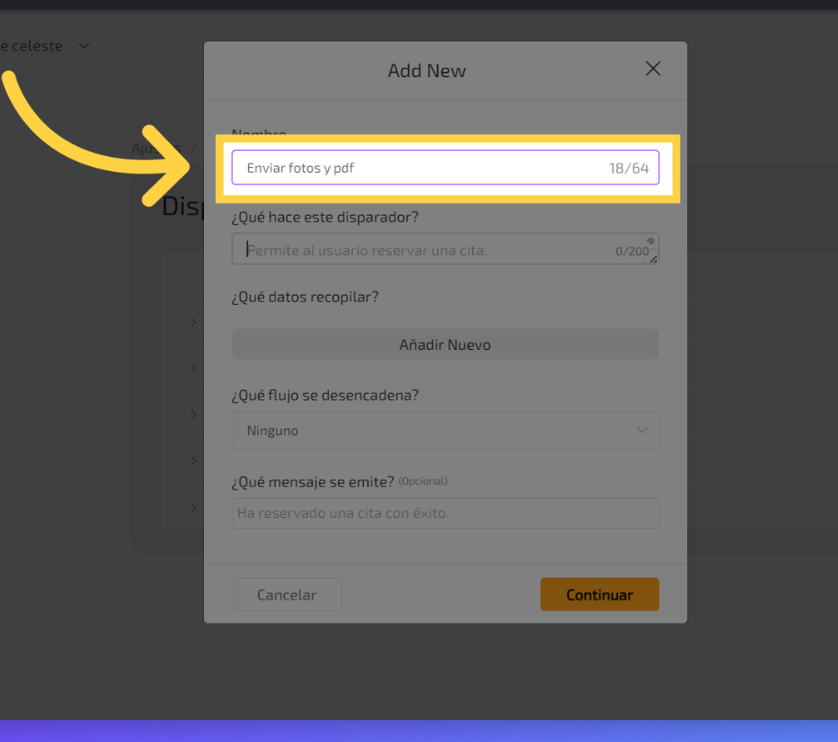
Task: Expand the 'celeste' dropdown chevron at top left
Action: click(85, 46)
